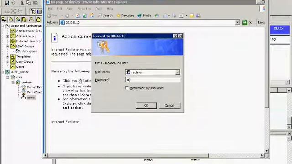Select the Resources tab icon with magnifier
Image resolution: width=292 pixels, height=164 pixels.
pyautogui.click(x=18, y=20)
